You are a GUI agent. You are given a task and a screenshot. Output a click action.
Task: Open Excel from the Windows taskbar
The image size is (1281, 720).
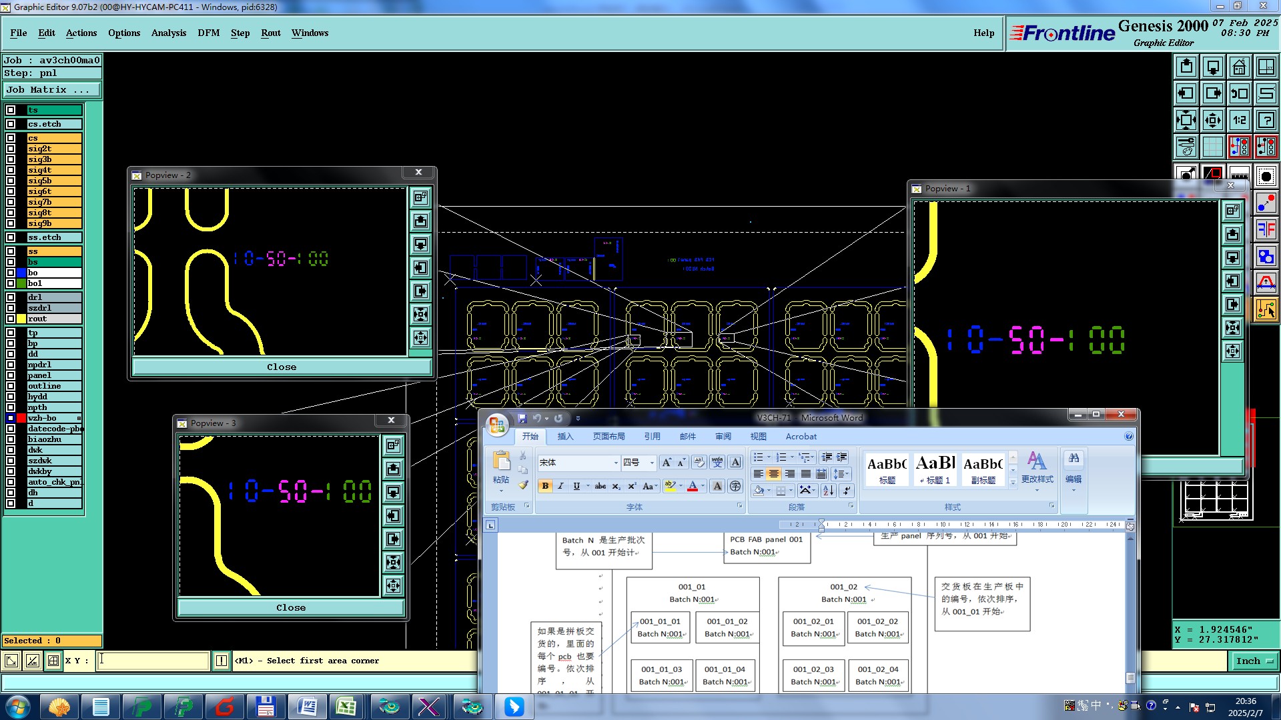(x=346, y=706)
